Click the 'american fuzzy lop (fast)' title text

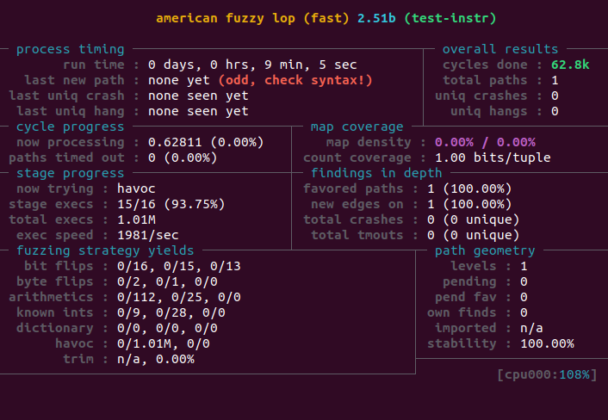pyautogui.click(x=252, y=18)
